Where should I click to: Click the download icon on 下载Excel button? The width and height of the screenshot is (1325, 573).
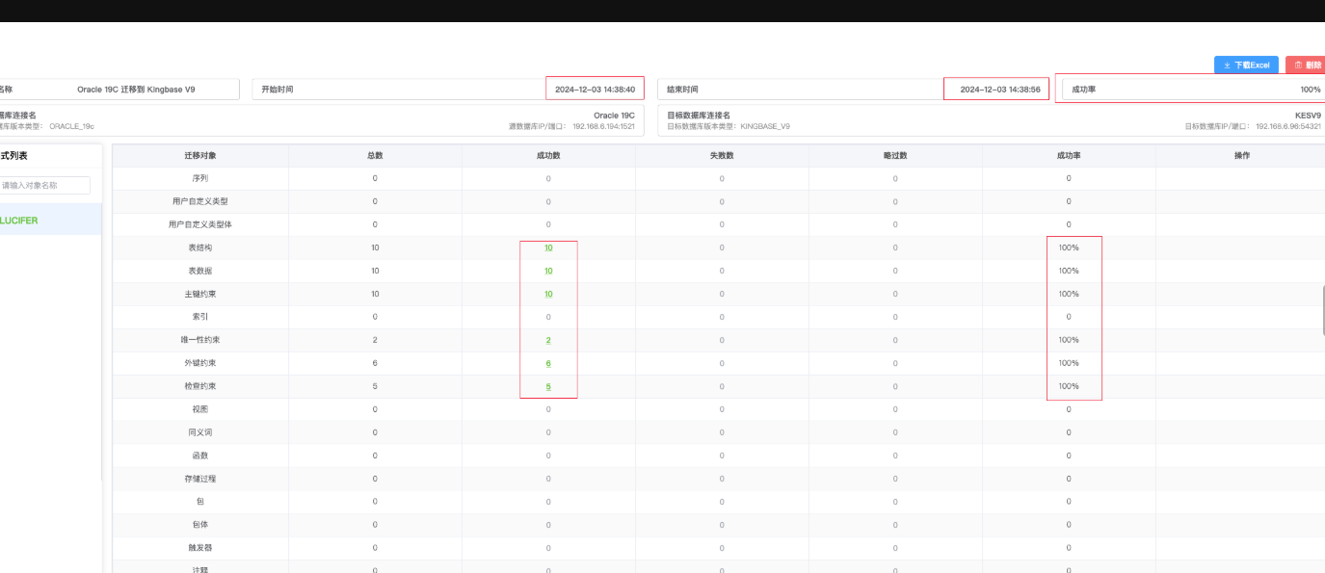(x=1226, y=64)
